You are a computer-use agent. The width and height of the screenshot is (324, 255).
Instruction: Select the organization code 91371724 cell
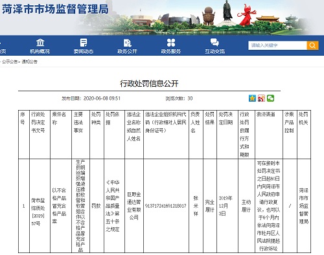pos(166,206)
